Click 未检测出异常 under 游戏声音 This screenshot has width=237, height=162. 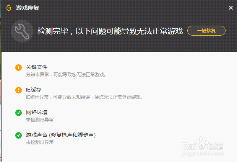[x=40, y=142]
